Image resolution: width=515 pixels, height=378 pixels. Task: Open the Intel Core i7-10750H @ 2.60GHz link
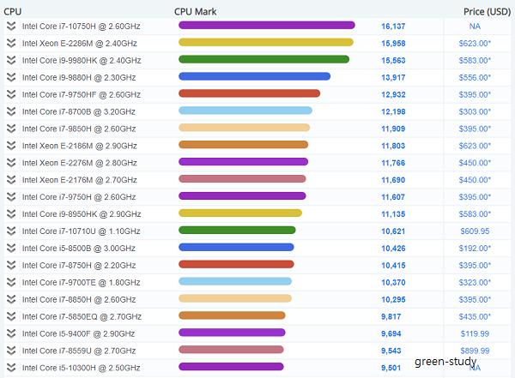[x=82, y=27]
